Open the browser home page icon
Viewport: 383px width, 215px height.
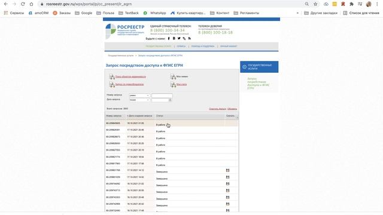(x=31, y=4)
